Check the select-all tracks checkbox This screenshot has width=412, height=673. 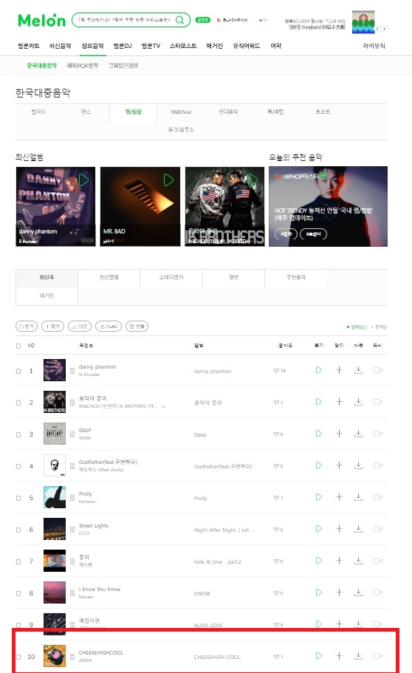tap(18, 346)
